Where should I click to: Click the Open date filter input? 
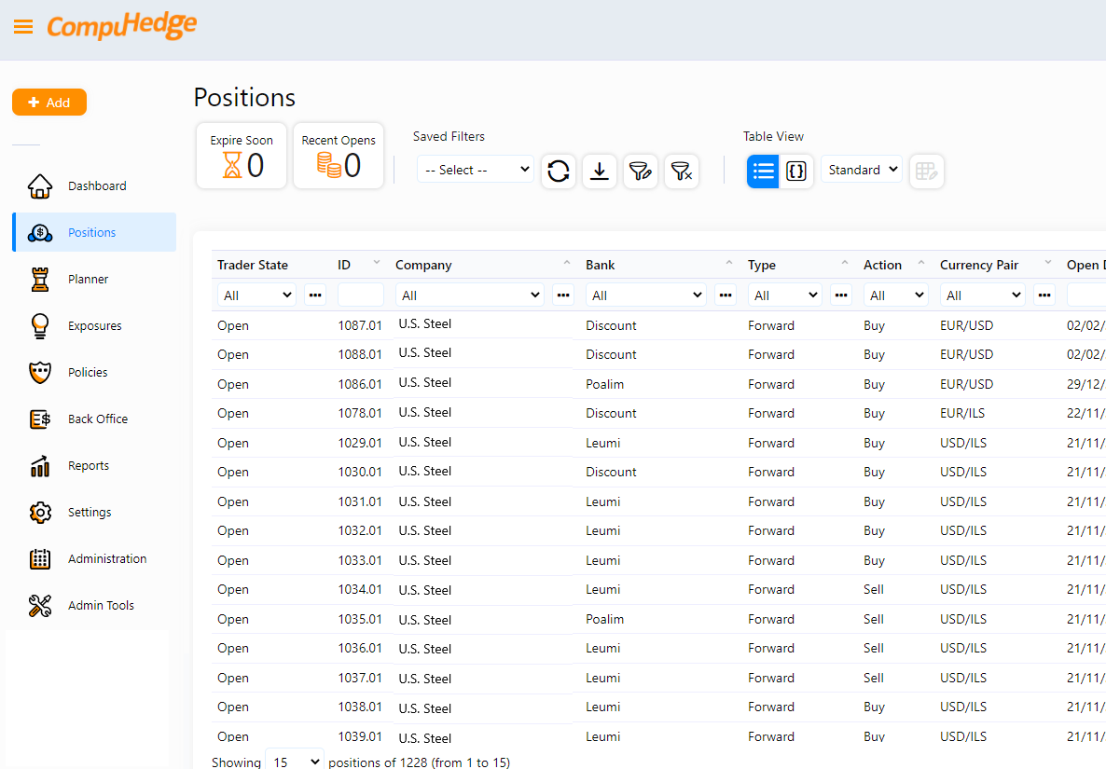(x=1086, y=295)
